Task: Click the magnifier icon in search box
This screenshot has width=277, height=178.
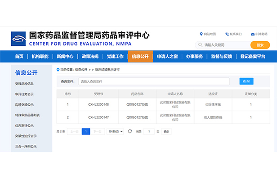Action: coord(200,45)
